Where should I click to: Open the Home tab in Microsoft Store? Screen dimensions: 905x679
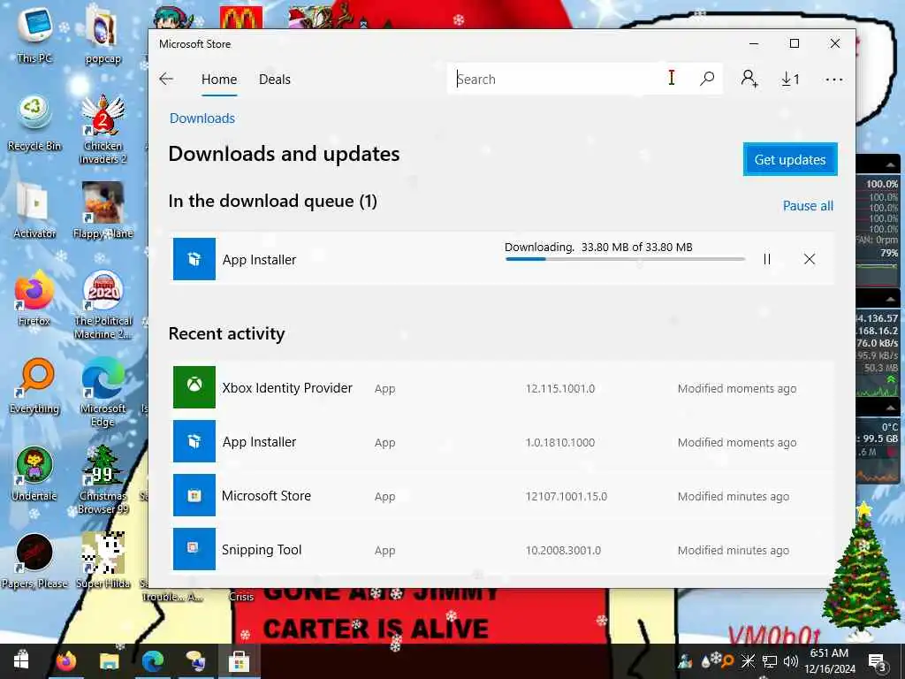[x=219, y=79]
